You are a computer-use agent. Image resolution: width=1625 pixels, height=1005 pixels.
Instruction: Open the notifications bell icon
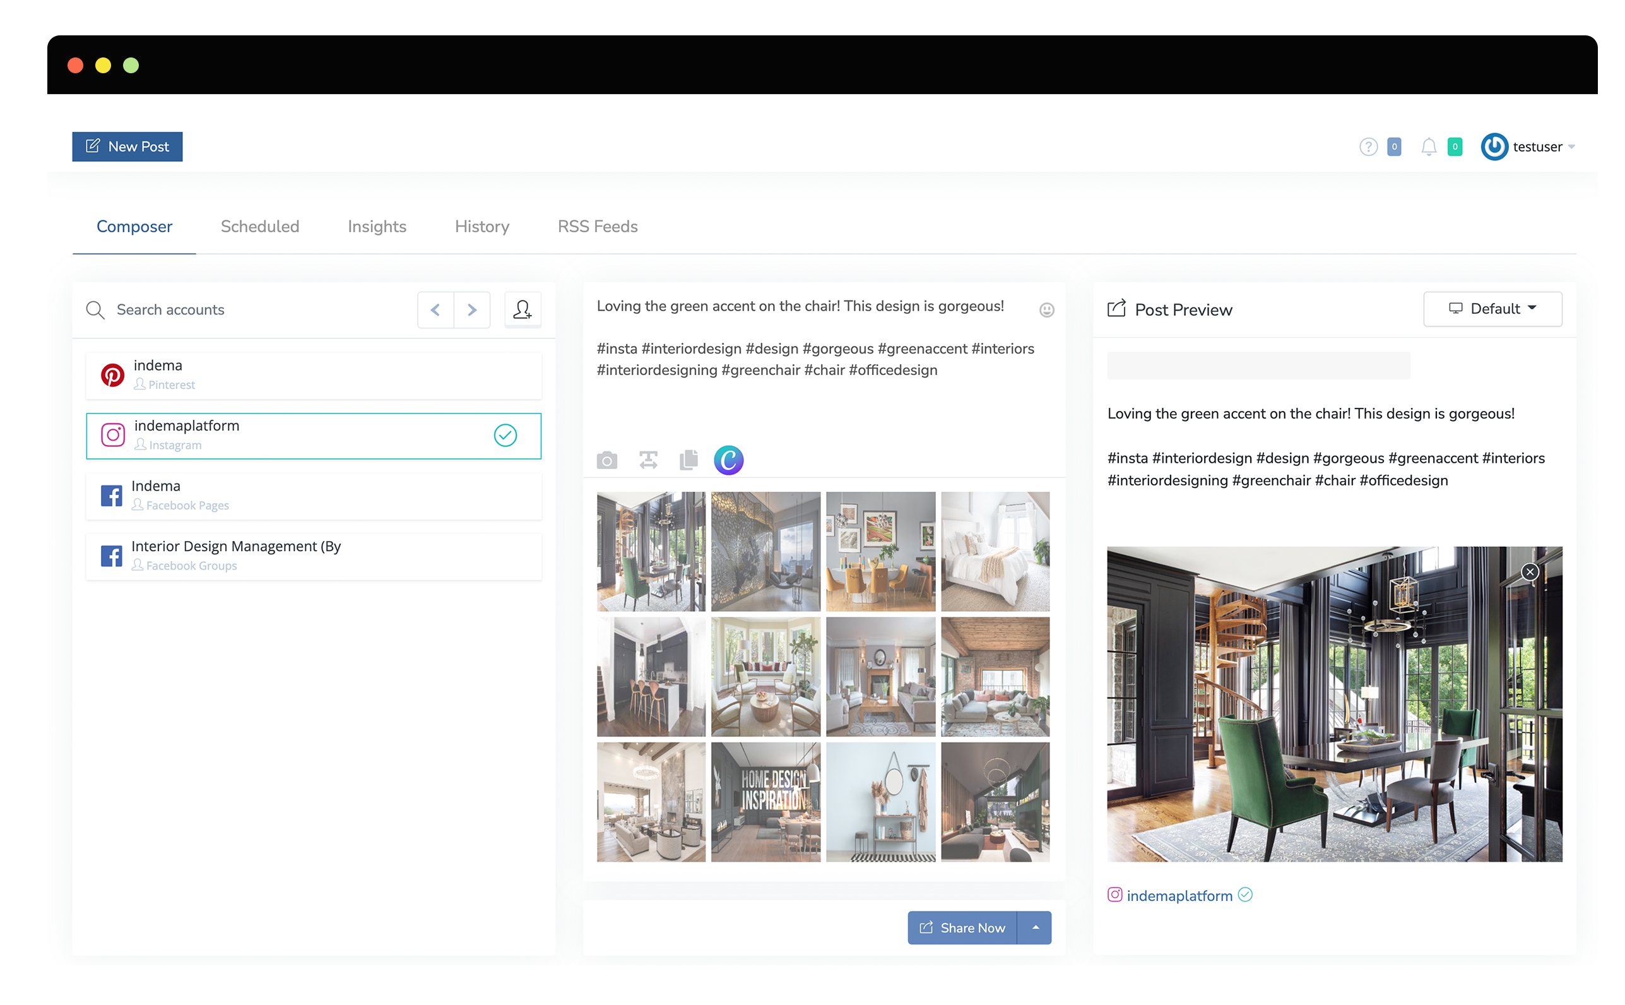(x=1428, y=147)
